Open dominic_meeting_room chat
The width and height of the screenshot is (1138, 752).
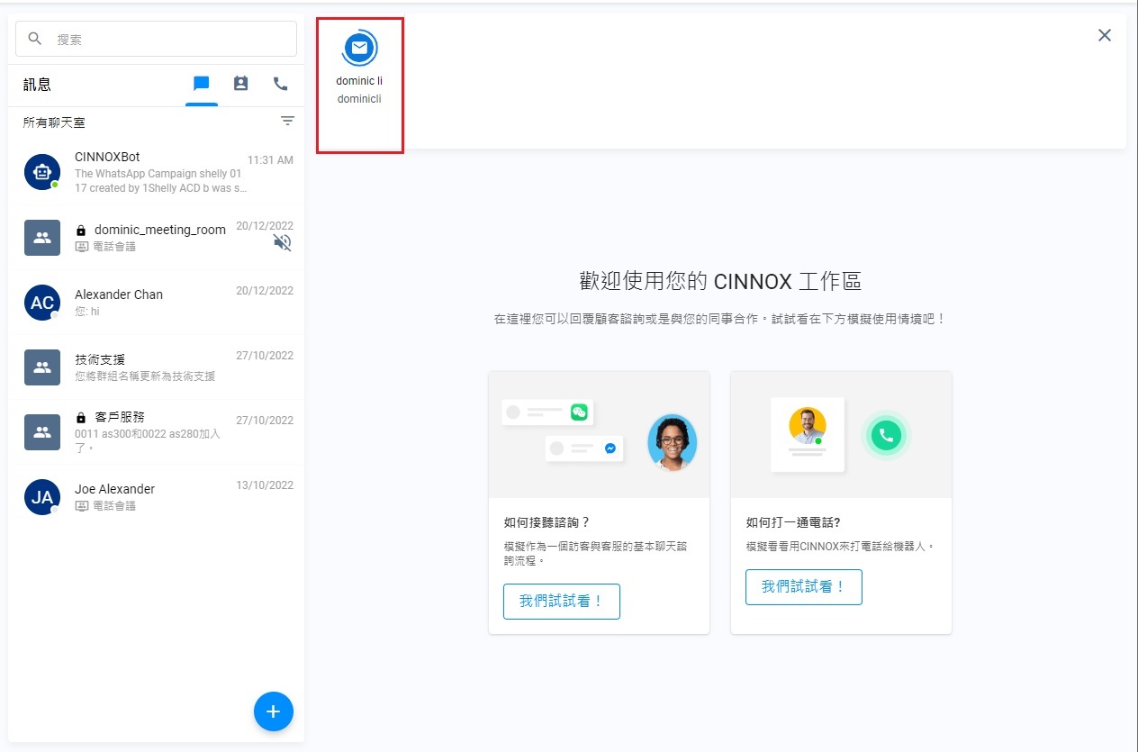click(x=157, y=238)
